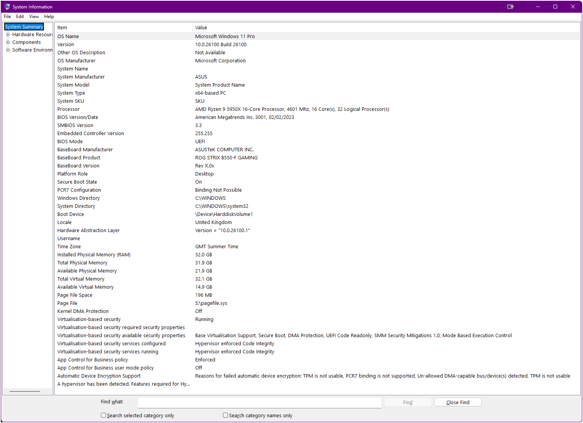
Task: Select the 'A hypervisor has been detected' row
Action: click(x=317, y=384)
